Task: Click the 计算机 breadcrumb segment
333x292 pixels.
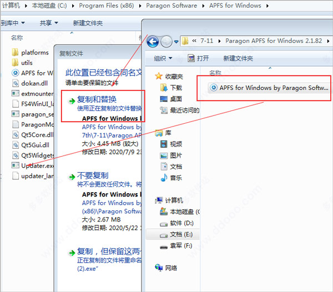Action: pos(11,6)
